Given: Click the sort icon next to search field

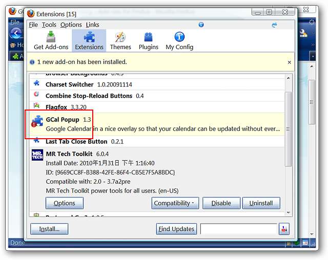Looking at the screenshot, I should pyautogui.click(x=284, y=229).
